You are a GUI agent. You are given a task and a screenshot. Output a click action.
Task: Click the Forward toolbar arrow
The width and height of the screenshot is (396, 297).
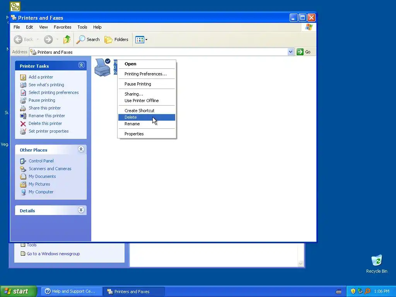pyautogui.click(x=48, y=39)
